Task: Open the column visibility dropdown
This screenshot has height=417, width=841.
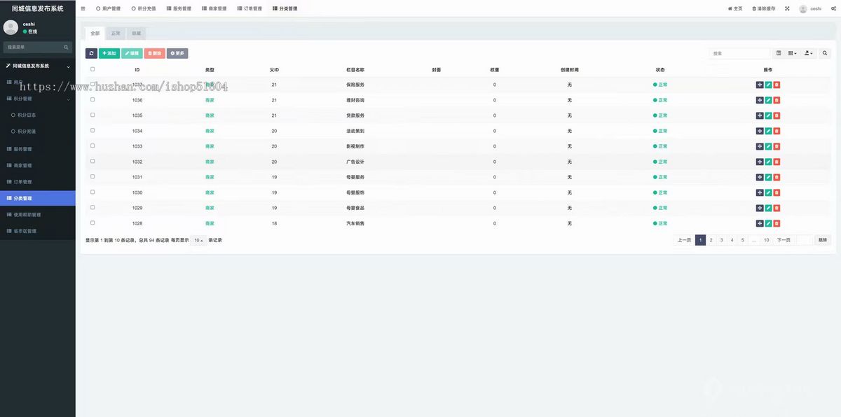Action: 793,53
